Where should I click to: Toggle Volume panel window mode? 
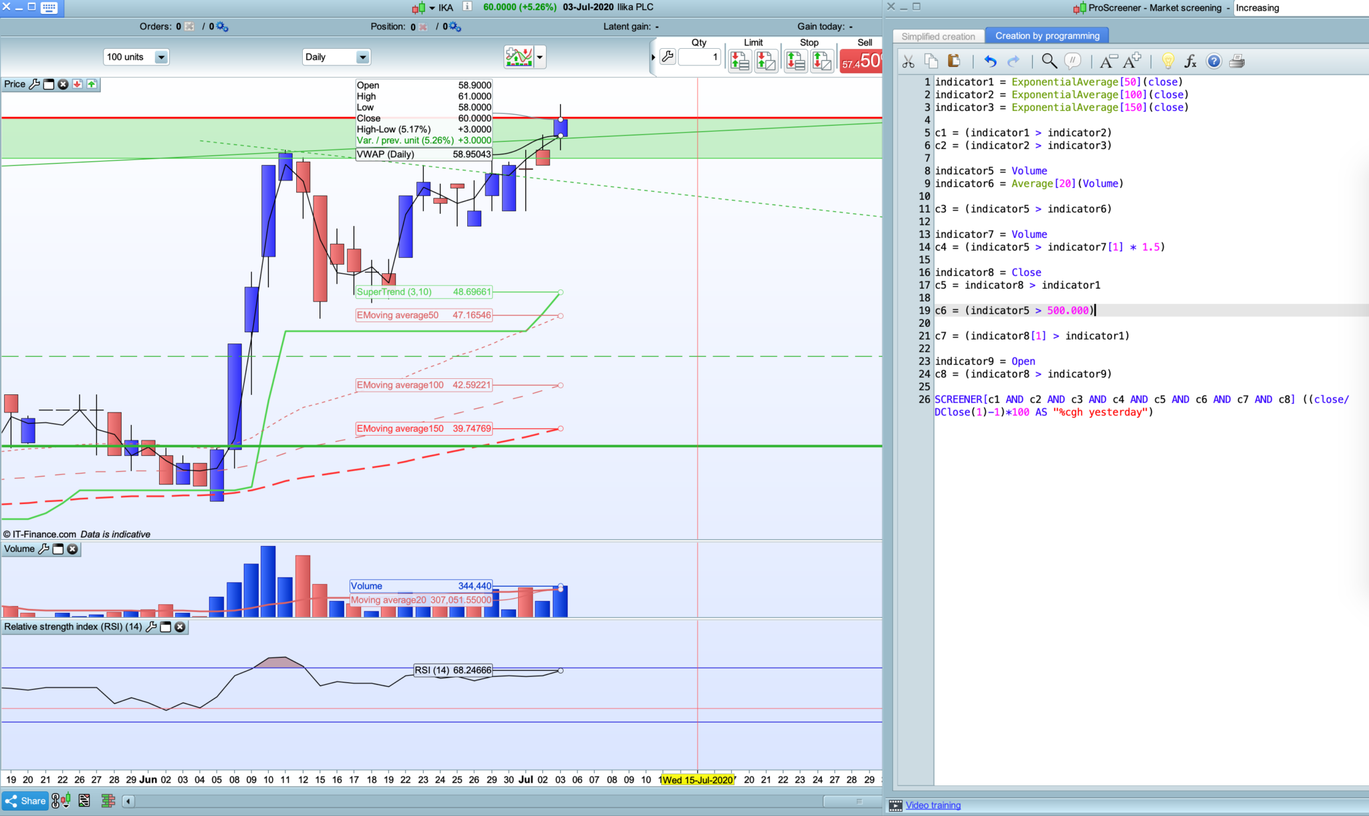[x=58, y=549]
